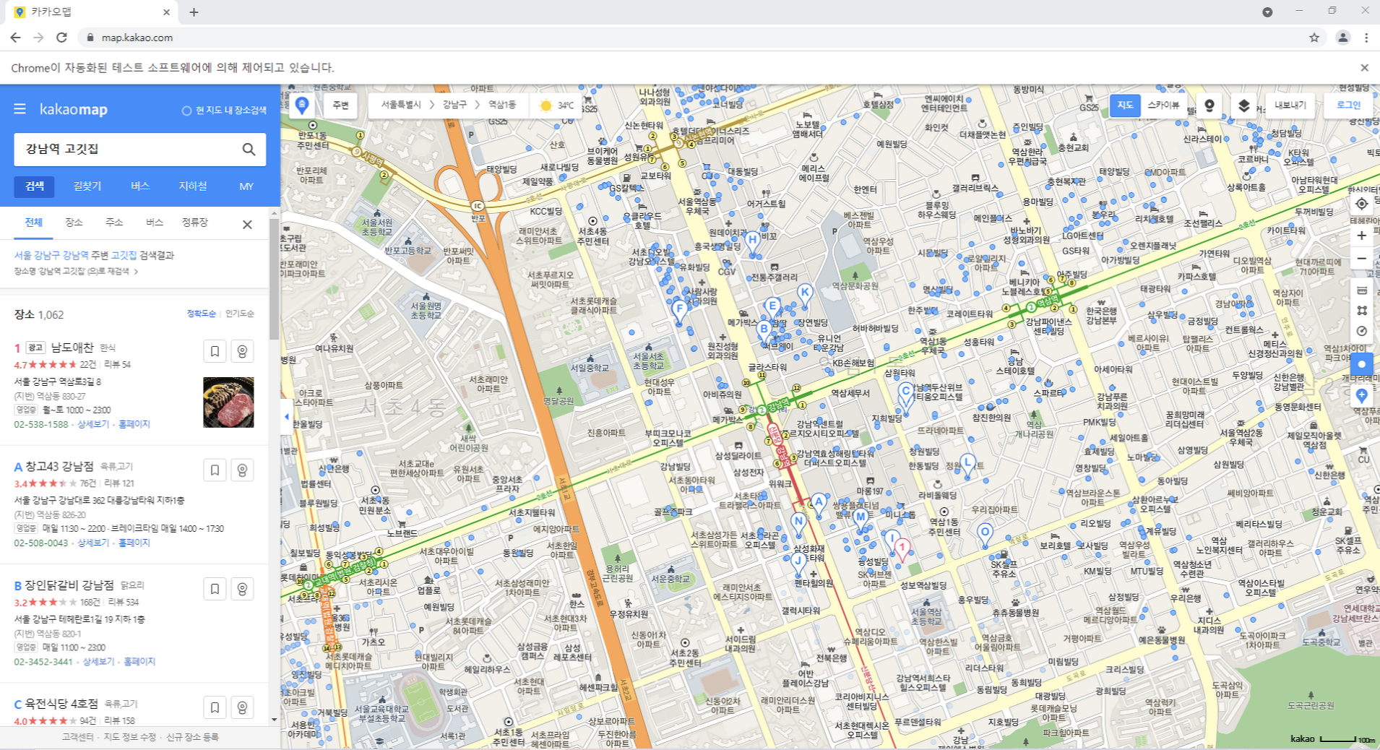1380x750 pixels.
Task: Click the add-place pin button on right toolbar
Action: (x=1361, y=395)
